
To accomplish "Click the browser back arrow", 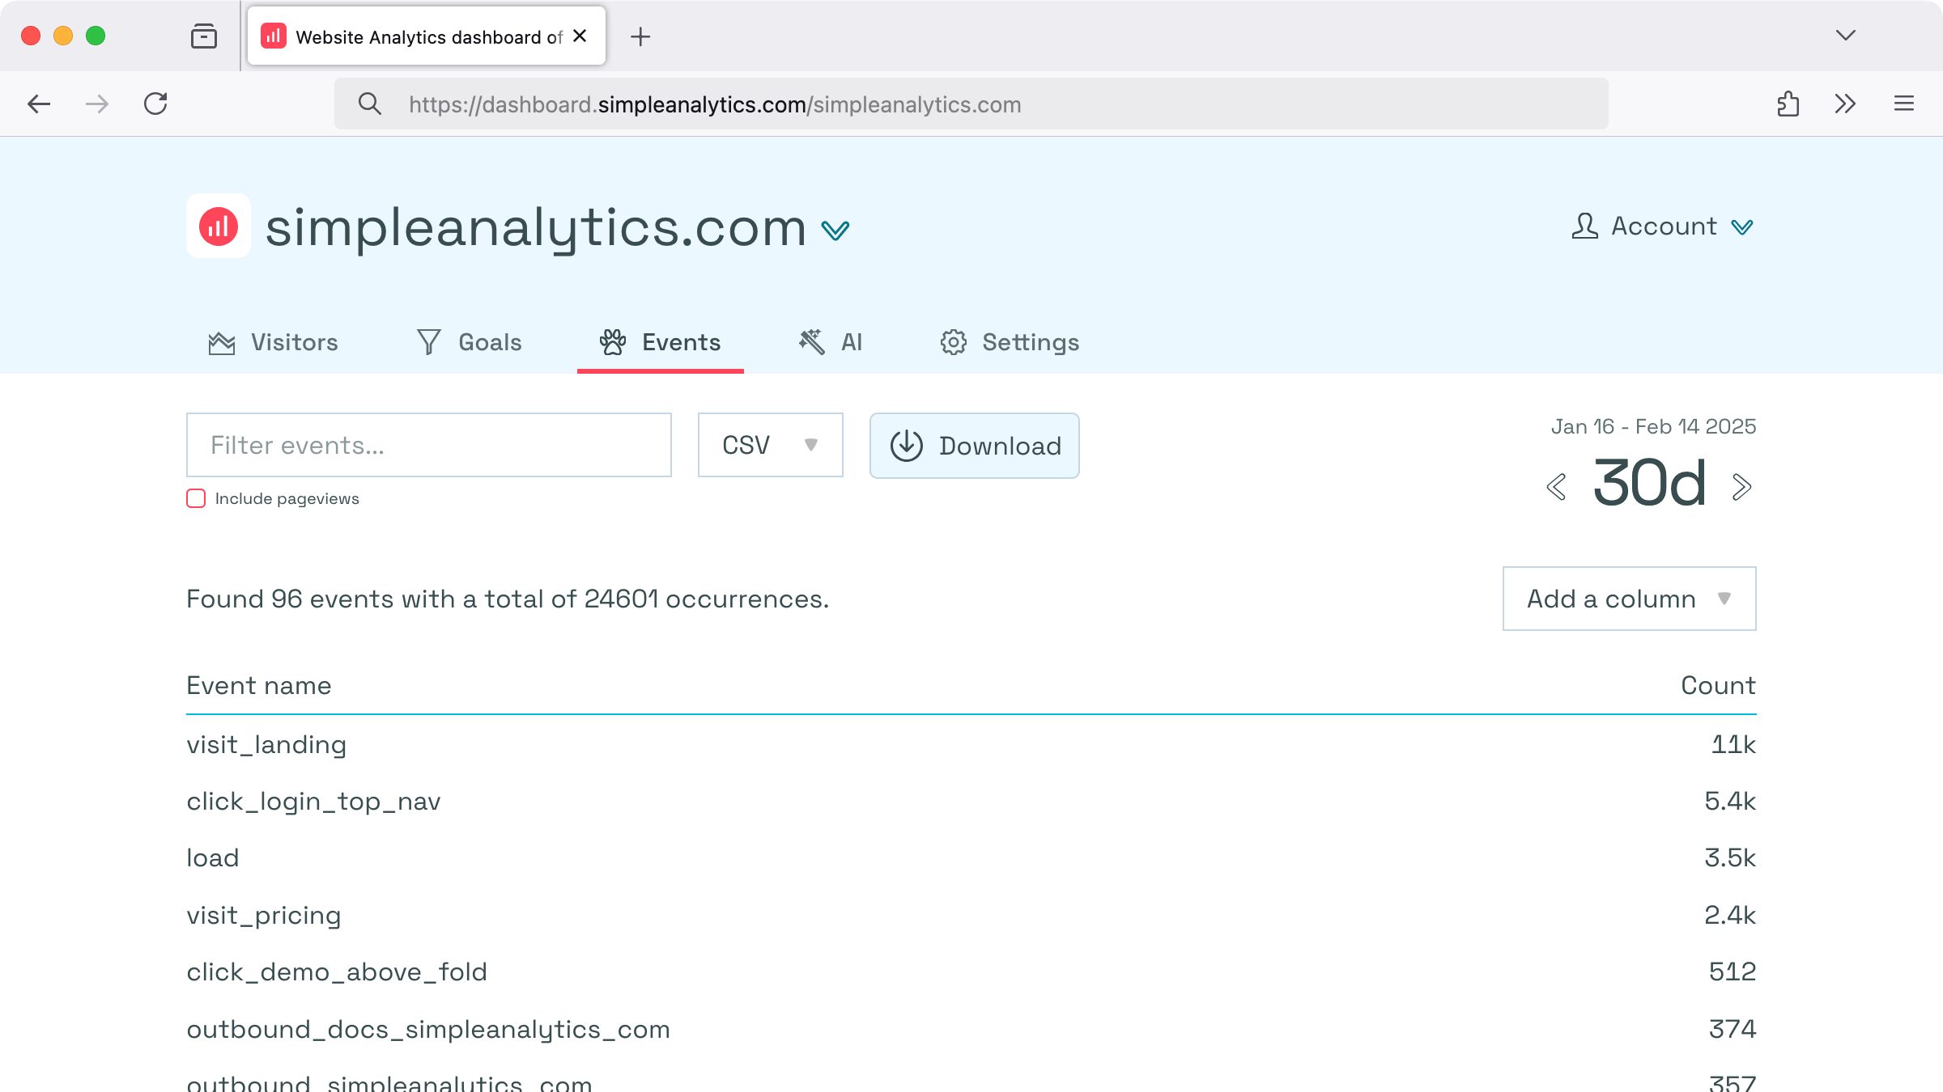I will point(39,104).
